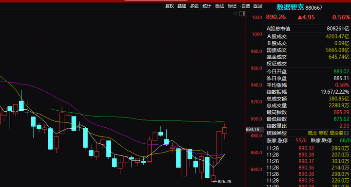Select the 884.19 price marker on axis
Screen dimensions: 351x187
click(252, 129)
